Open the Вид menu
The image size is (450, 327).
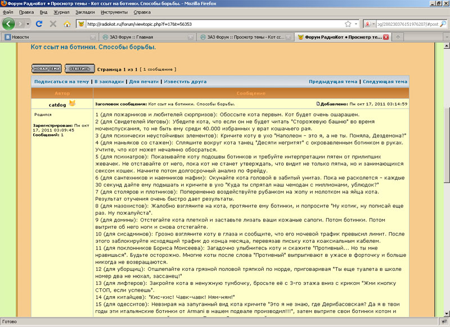tap(44, 12)
